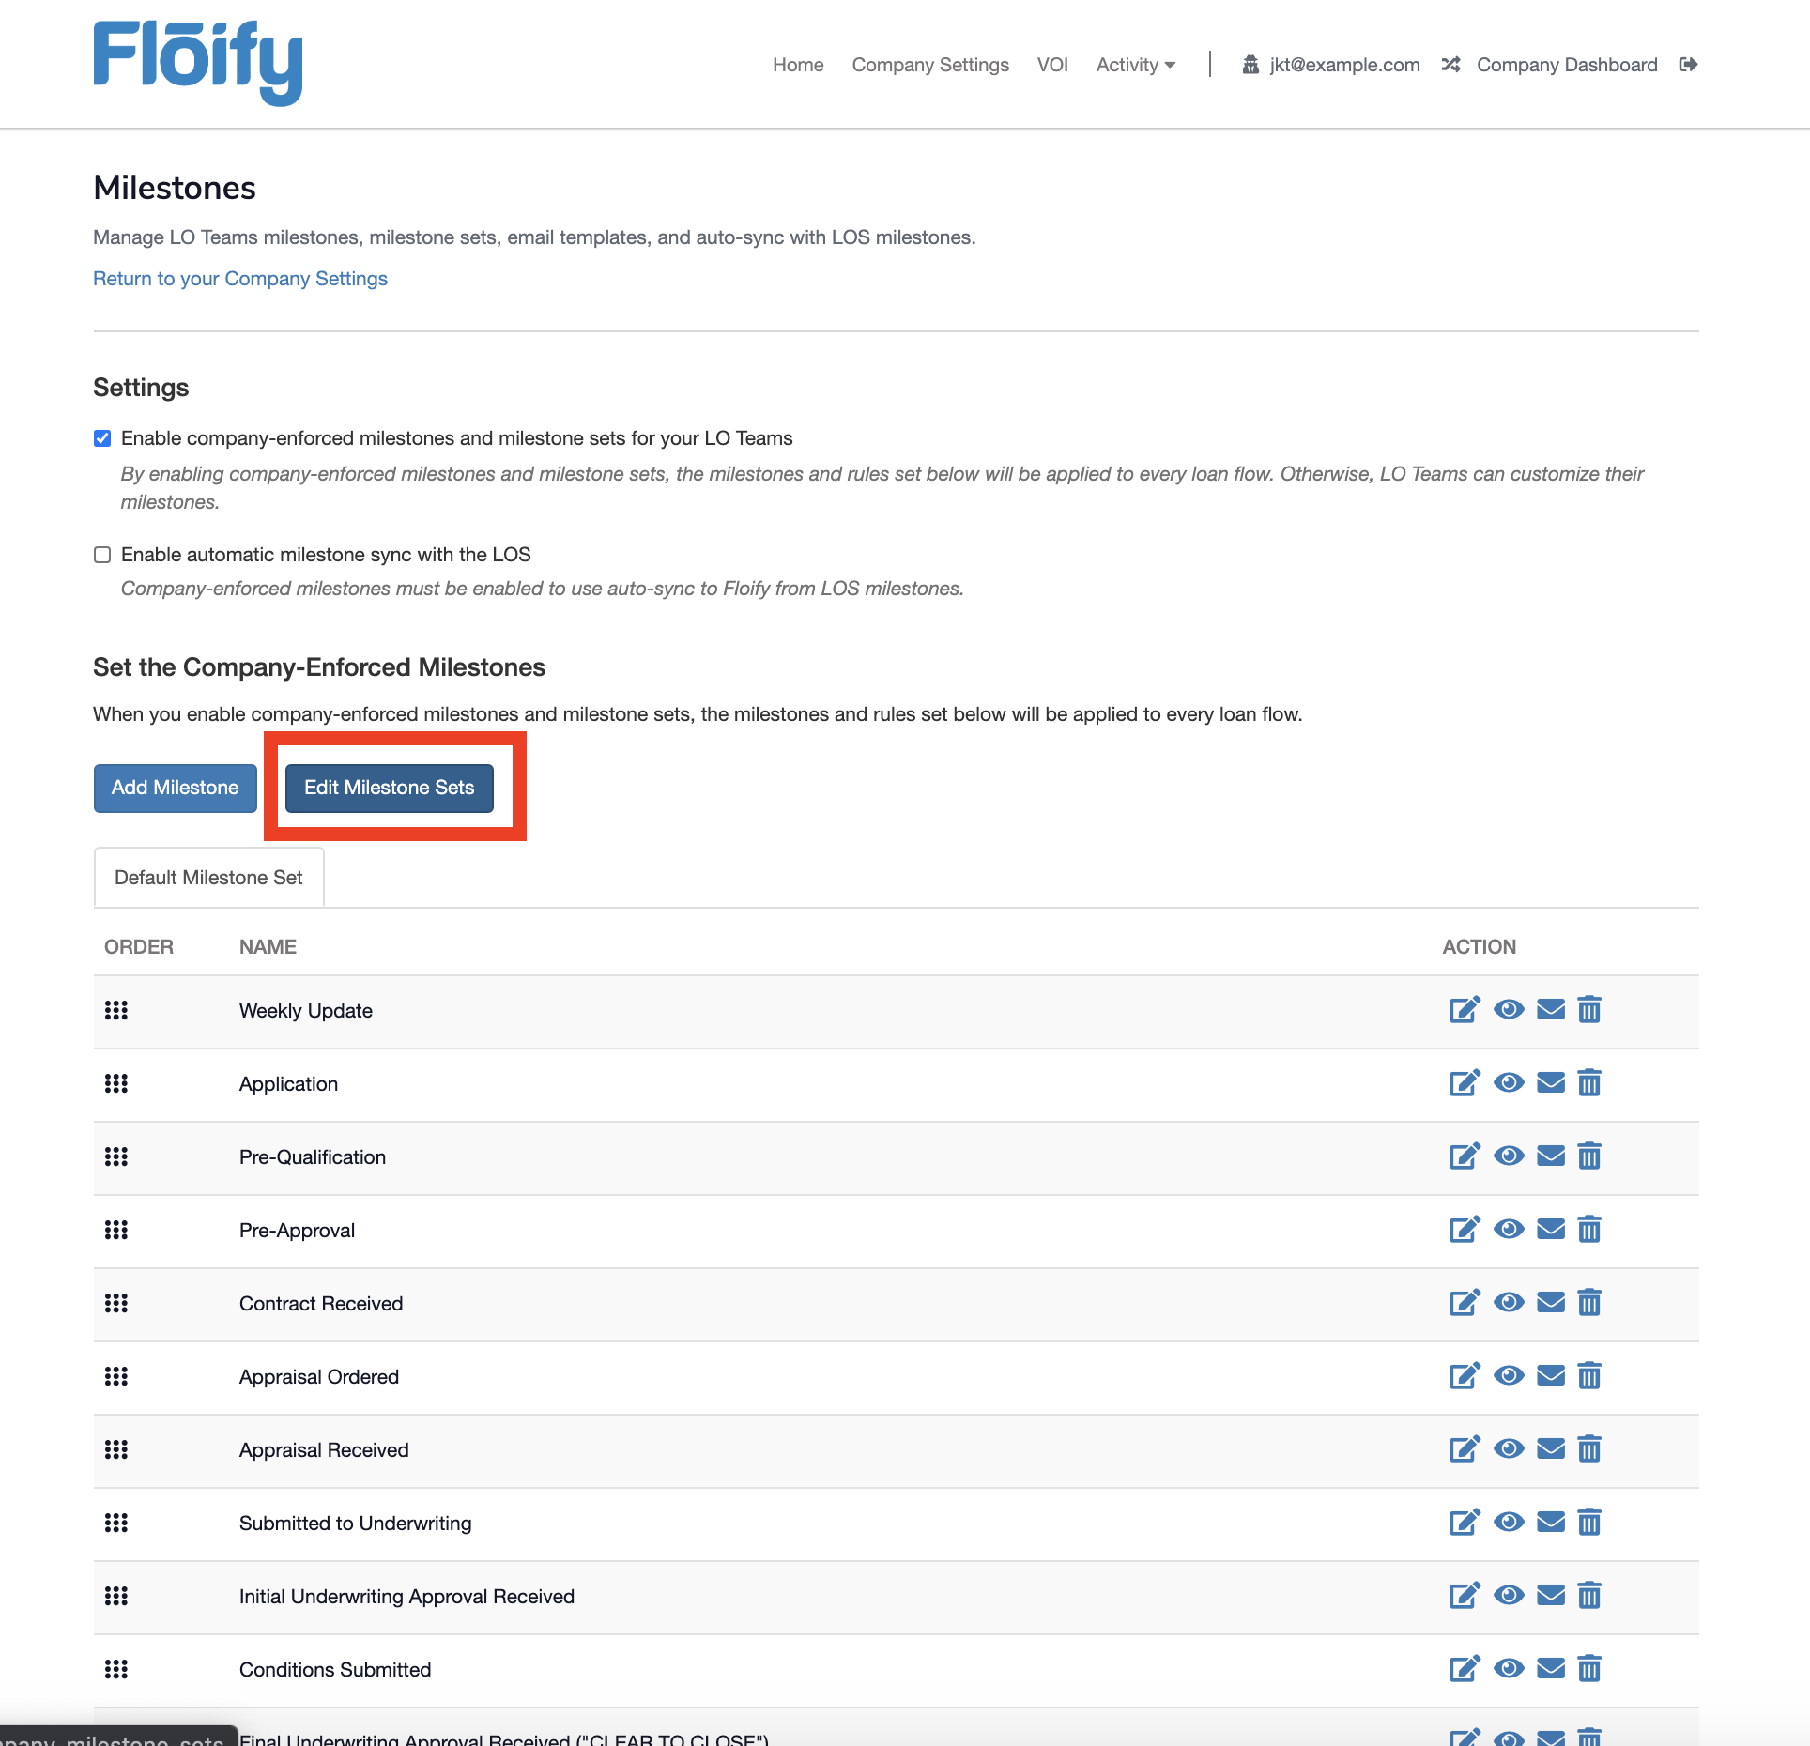Open the Company Dashboard link

pos(1566,65)
